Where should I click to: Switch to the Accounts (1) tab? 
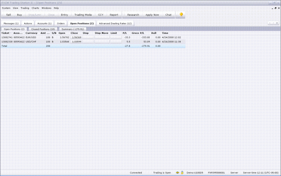pyautogui.click(x=45, y=23)
